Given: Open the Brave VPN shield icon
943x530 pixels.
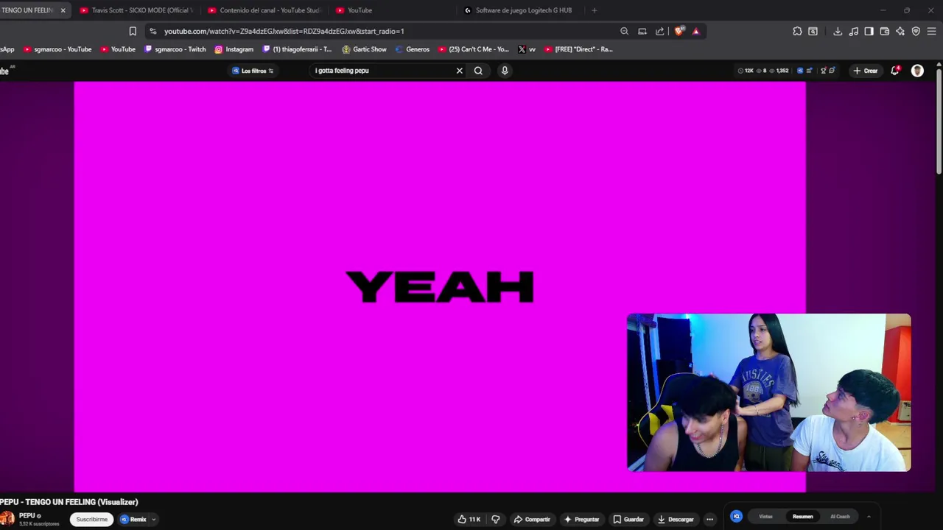Looking at the screenshot, I should click(x=916, y=31).
